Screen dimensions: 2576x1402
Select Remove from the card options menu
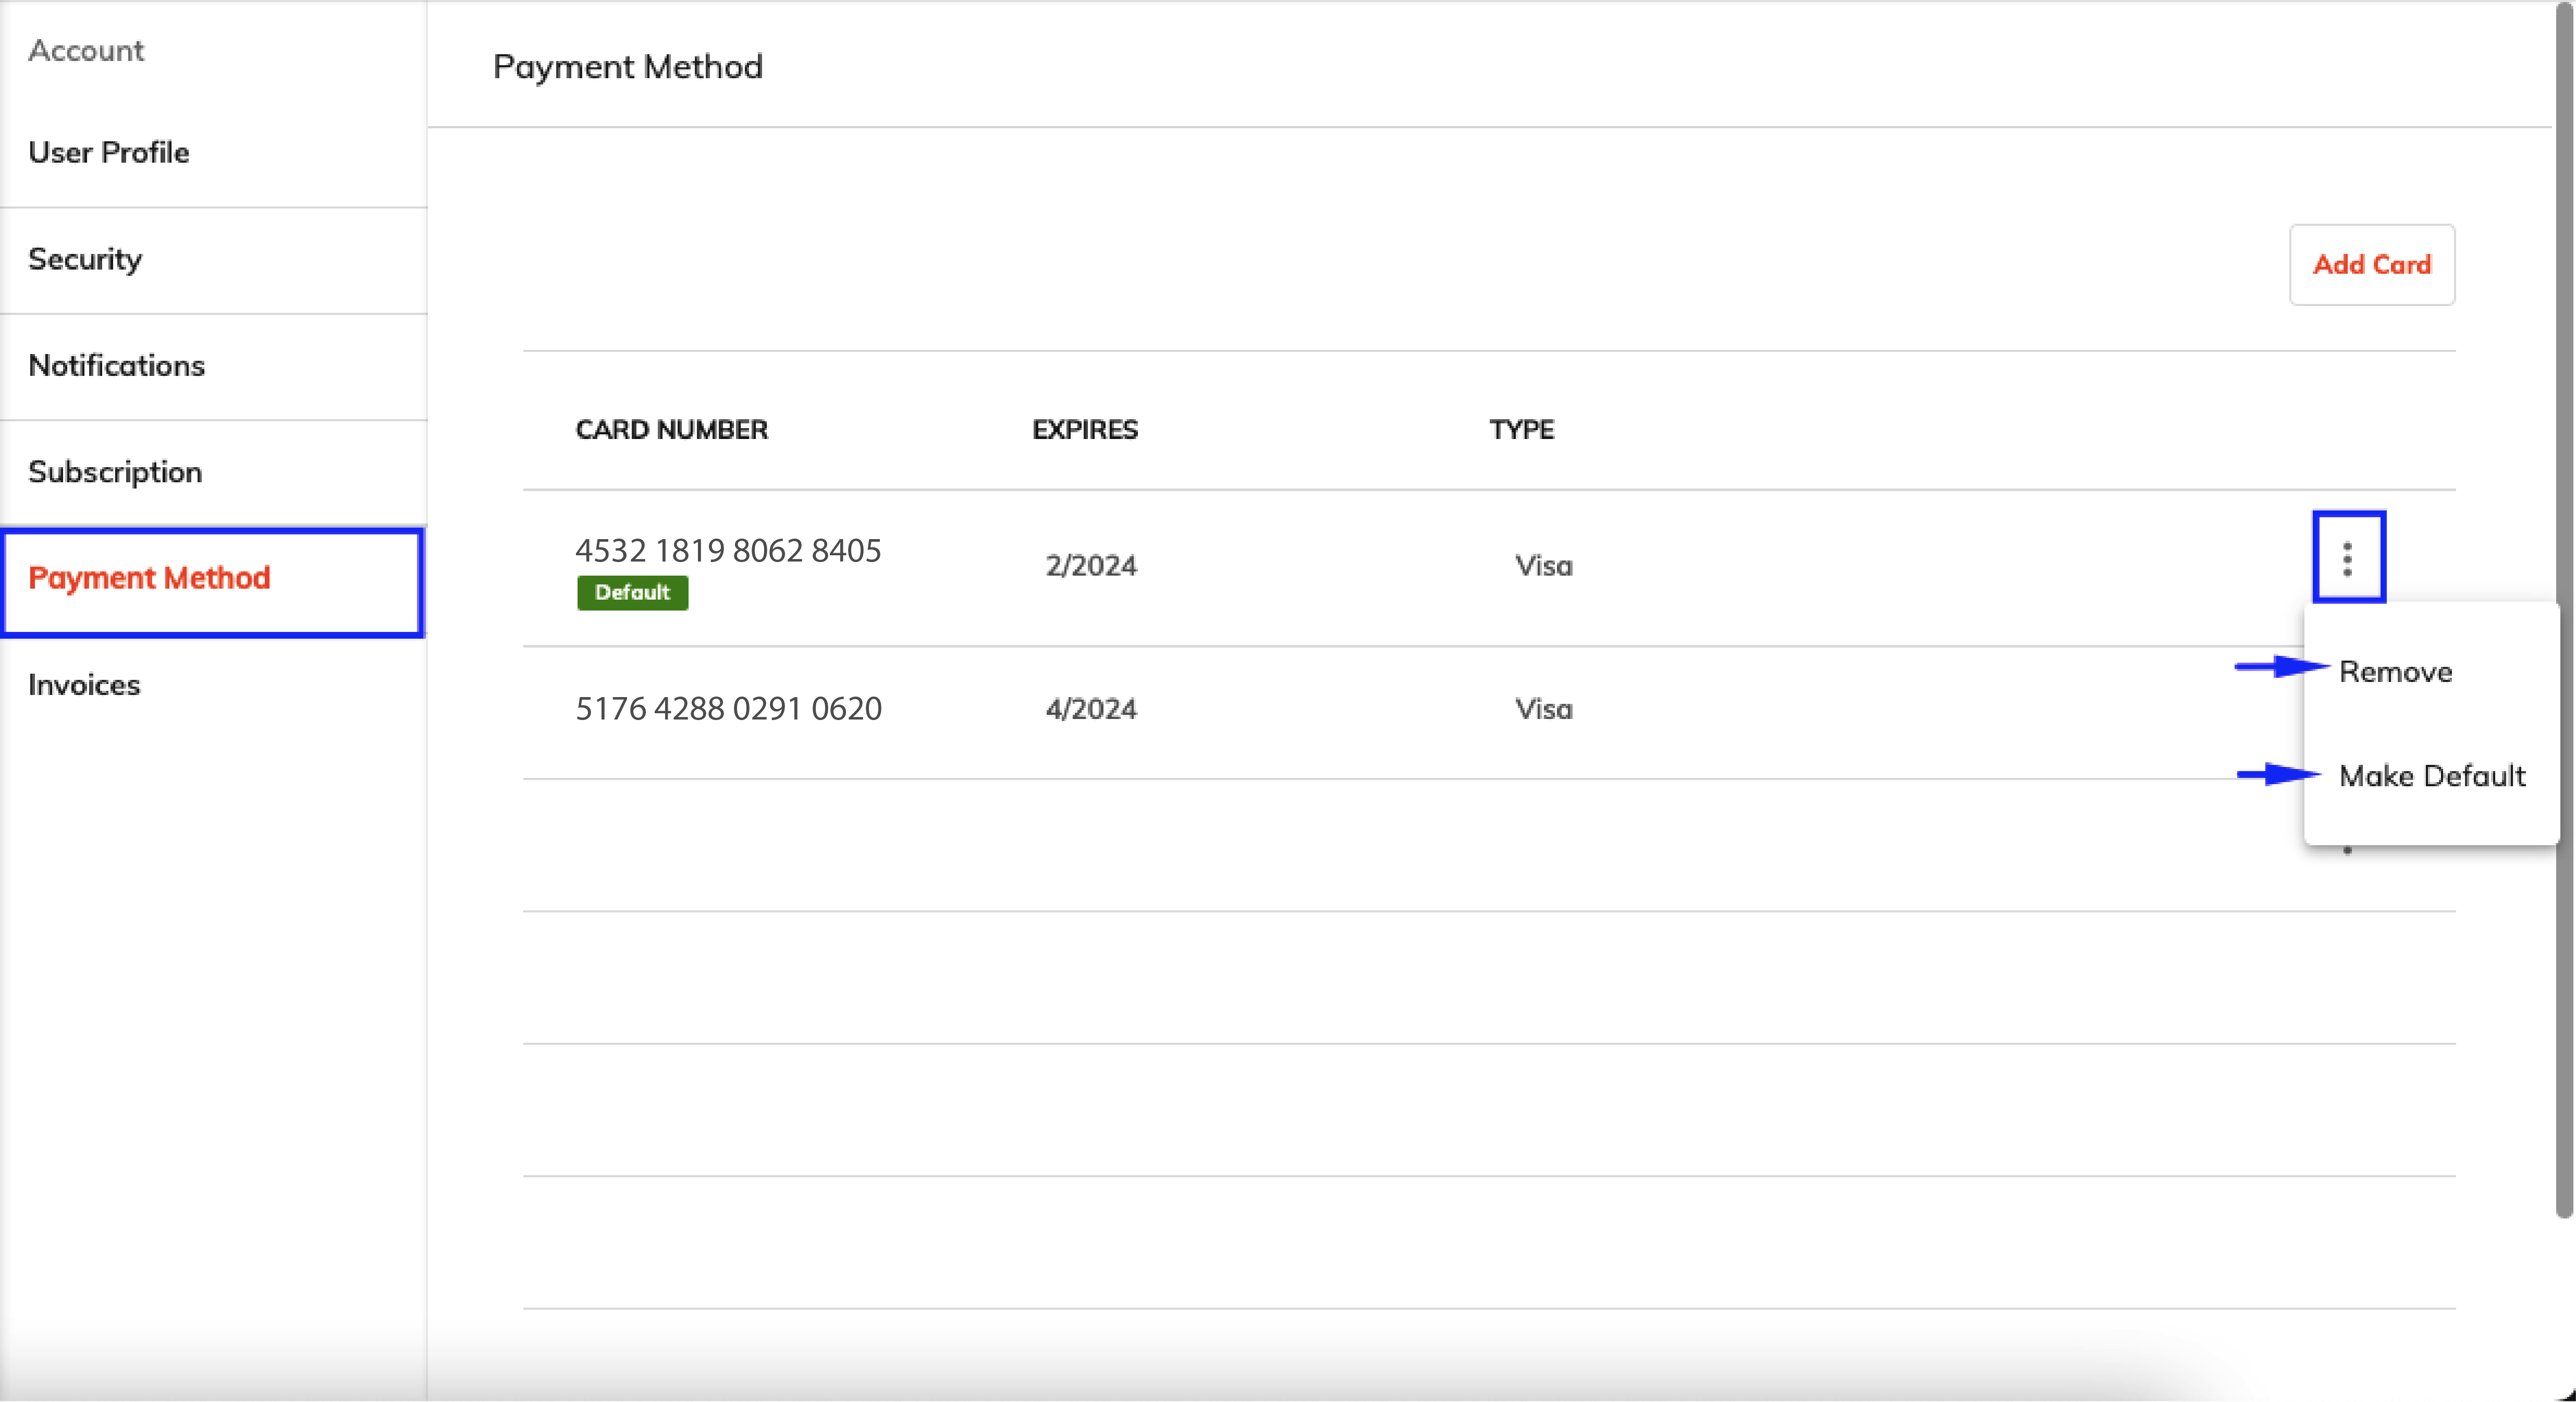2395,671
